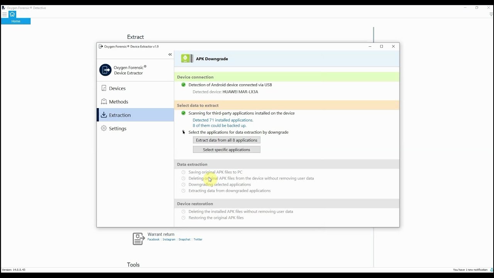The height and width of the screenshot is (278, 494).
Task: Click 'You have 1 new notification' message
Action: tap(470, 270)
